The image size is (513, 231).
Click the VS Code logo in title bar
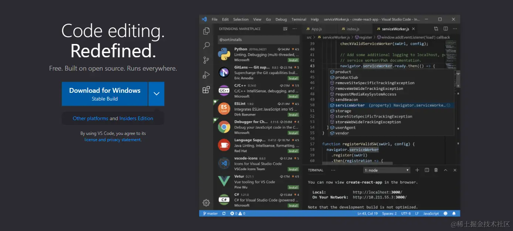204,19
